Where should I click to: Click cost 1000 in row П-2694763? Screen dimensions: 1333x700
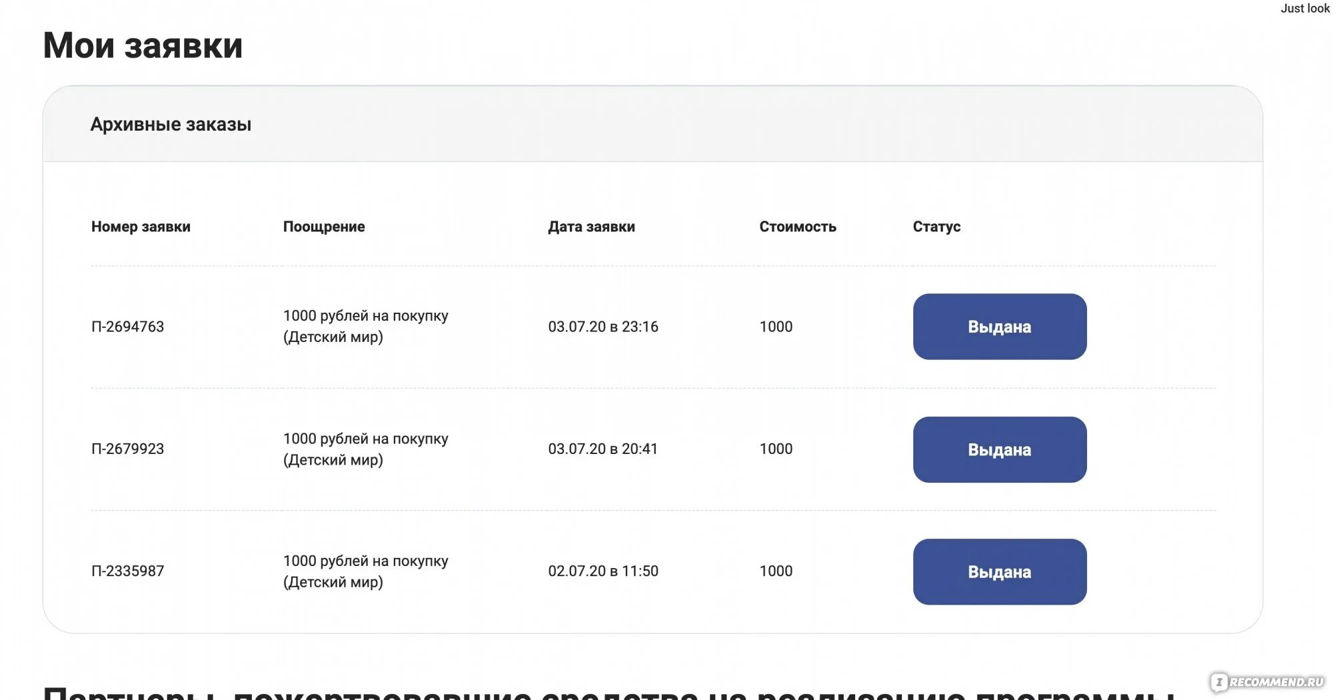pyautogui.click(x=776, y=327)
